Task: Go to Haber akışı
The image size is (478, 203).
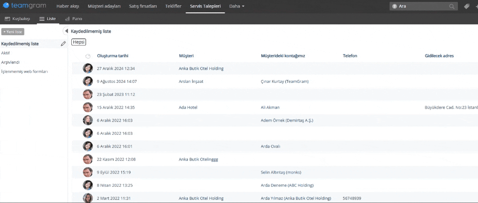Action: click(x=68, y=6)
